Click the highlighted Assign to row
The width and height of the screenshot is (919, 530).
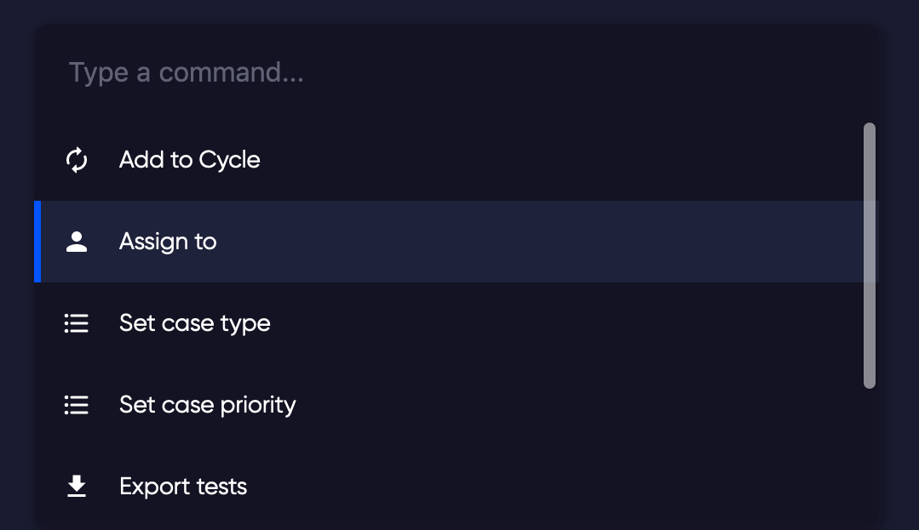[426, 242]
